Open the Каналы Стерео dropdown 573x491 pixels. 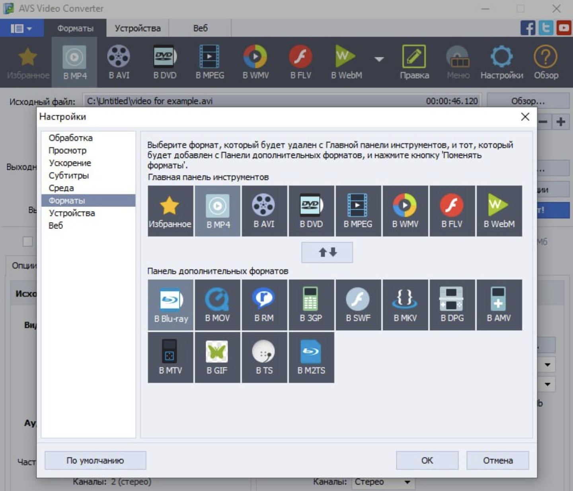pyautogui.click(x=383, y=482)
